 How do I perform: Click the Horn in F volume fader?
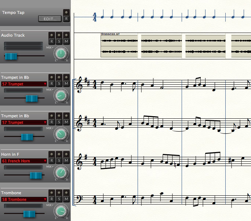coord(36,175)
